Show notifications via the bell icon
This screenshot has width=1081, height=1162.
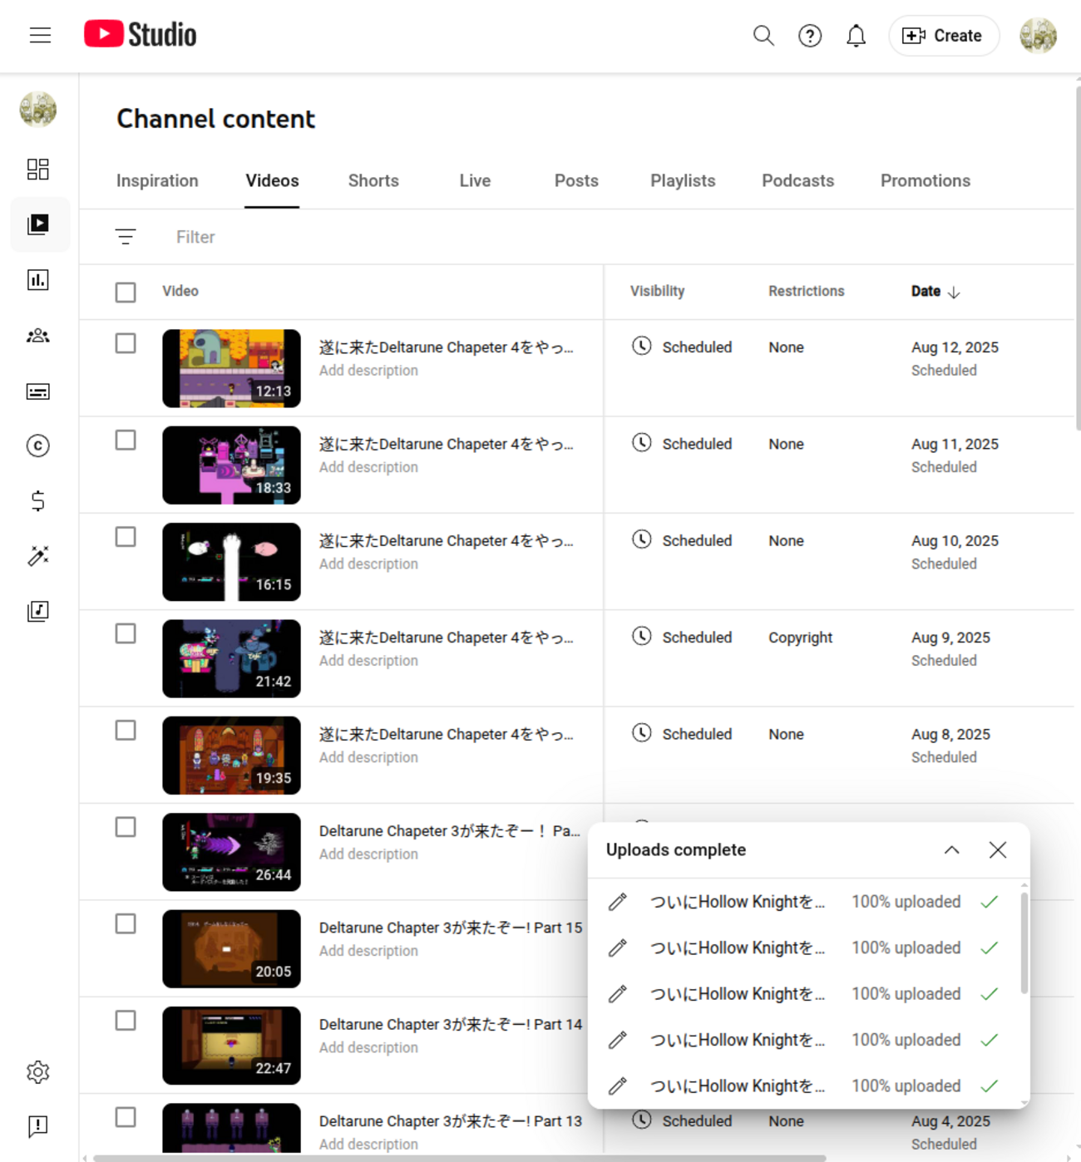[856, 36]
